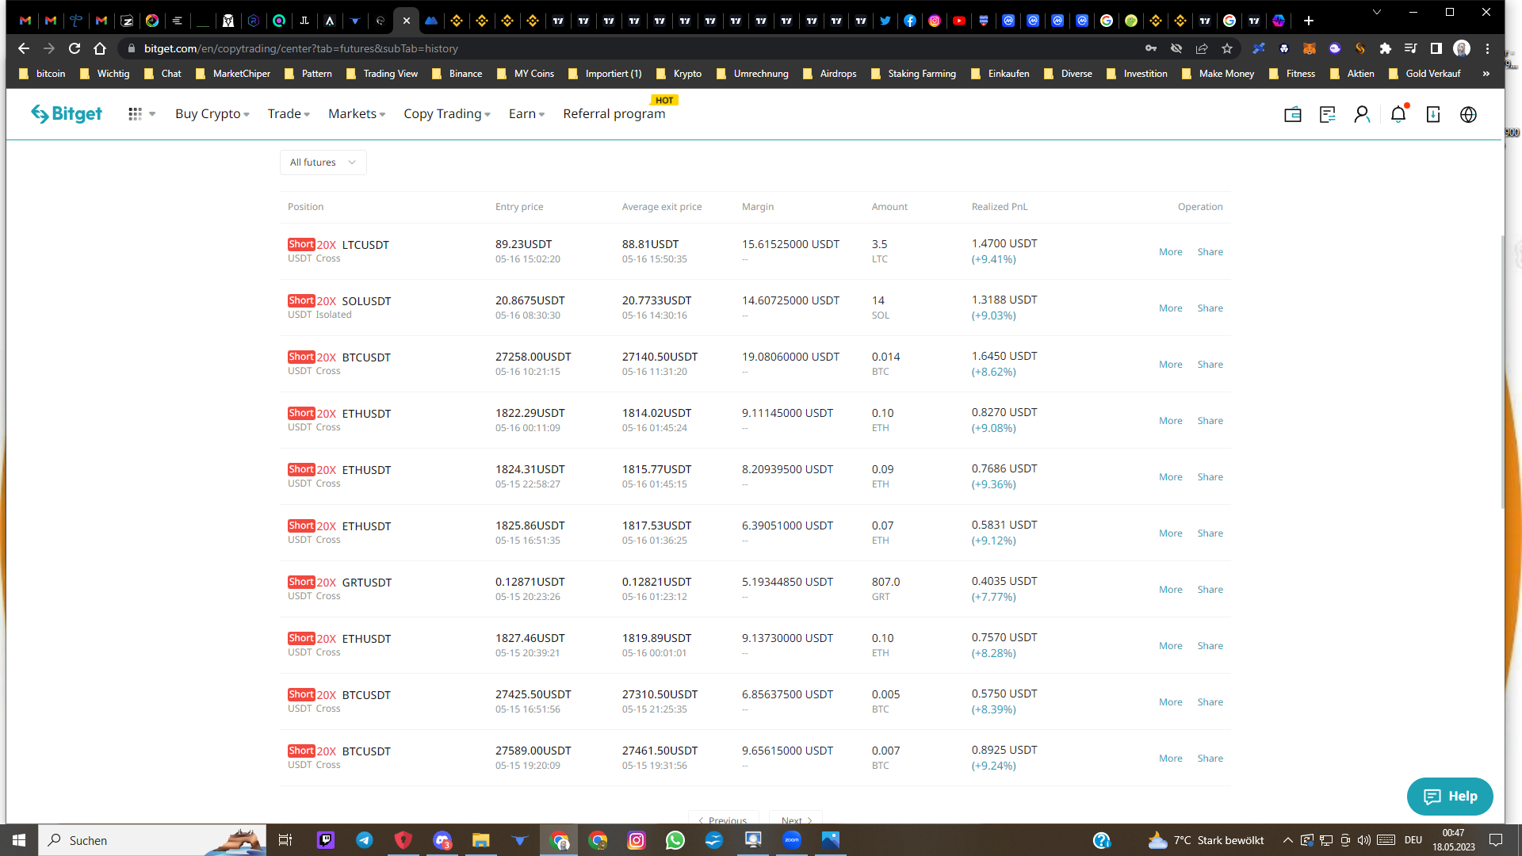Go to browser home page
Image resolution: width=1522 pixels, height=856 pixels.
click(x=100, y=48)
